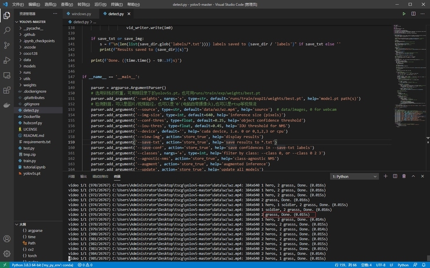The width and height of the screenshot is (430, 268).
Task: Open the notifications bell in status bar
Action: tap(424, 265)
